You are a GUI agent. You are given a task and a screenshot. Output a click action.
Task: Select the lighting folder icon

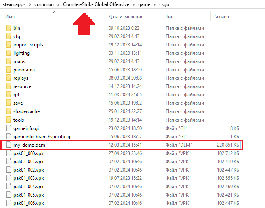9,53
